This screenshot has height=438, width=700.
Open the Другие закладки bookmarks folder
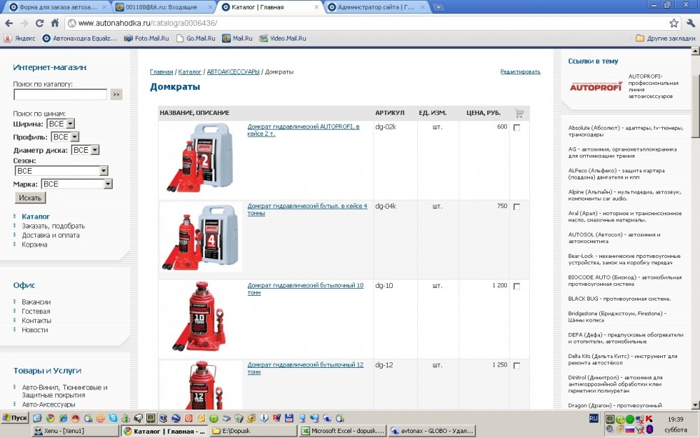pos(665,39)
